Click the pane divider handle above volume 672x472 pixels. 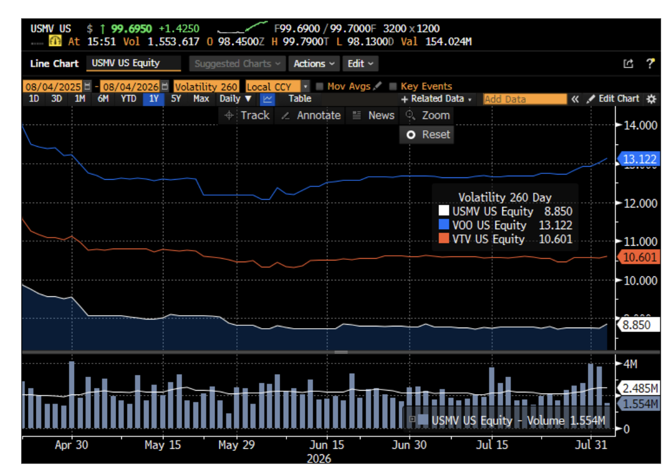coord(341,352)
